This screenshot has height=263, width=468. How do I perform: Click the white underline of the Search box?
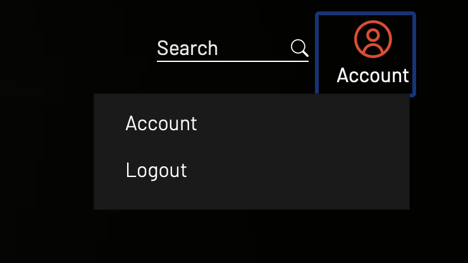pyautogui.click(x=233, y=61)
